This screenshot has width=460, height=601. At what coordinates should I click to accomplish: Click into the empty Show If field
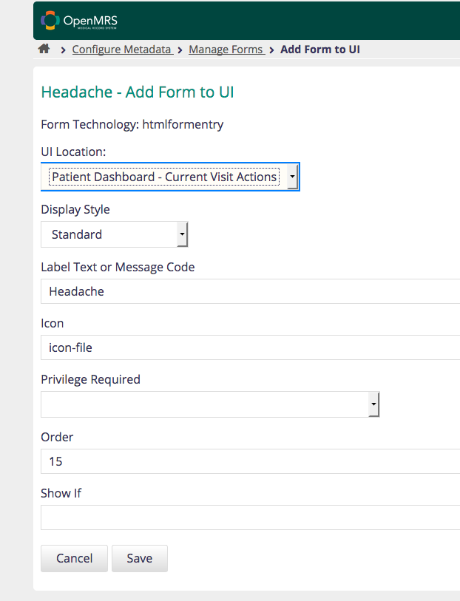pos(250,517)
